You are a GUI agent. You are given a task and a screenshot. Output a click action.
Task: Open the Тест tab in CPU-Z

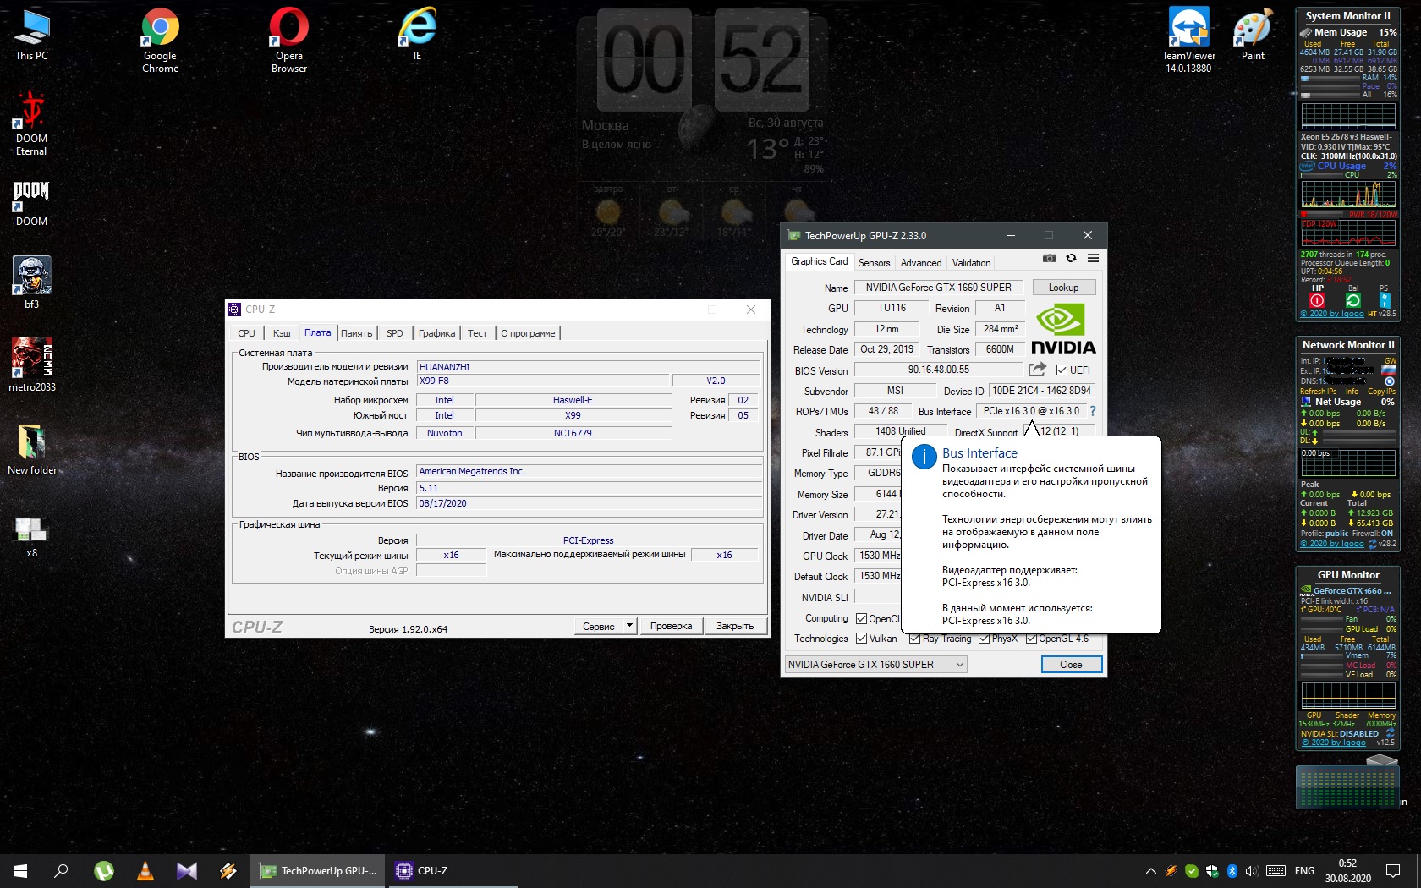[x=477, y=333]
